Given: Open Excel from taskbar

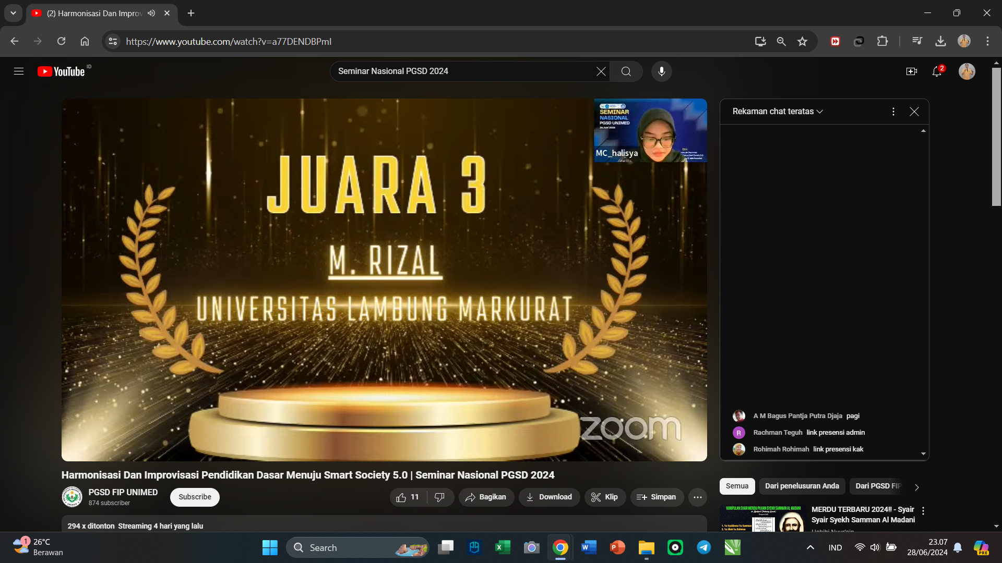Looking at the screenshot, I should click(x=503, y=547).
